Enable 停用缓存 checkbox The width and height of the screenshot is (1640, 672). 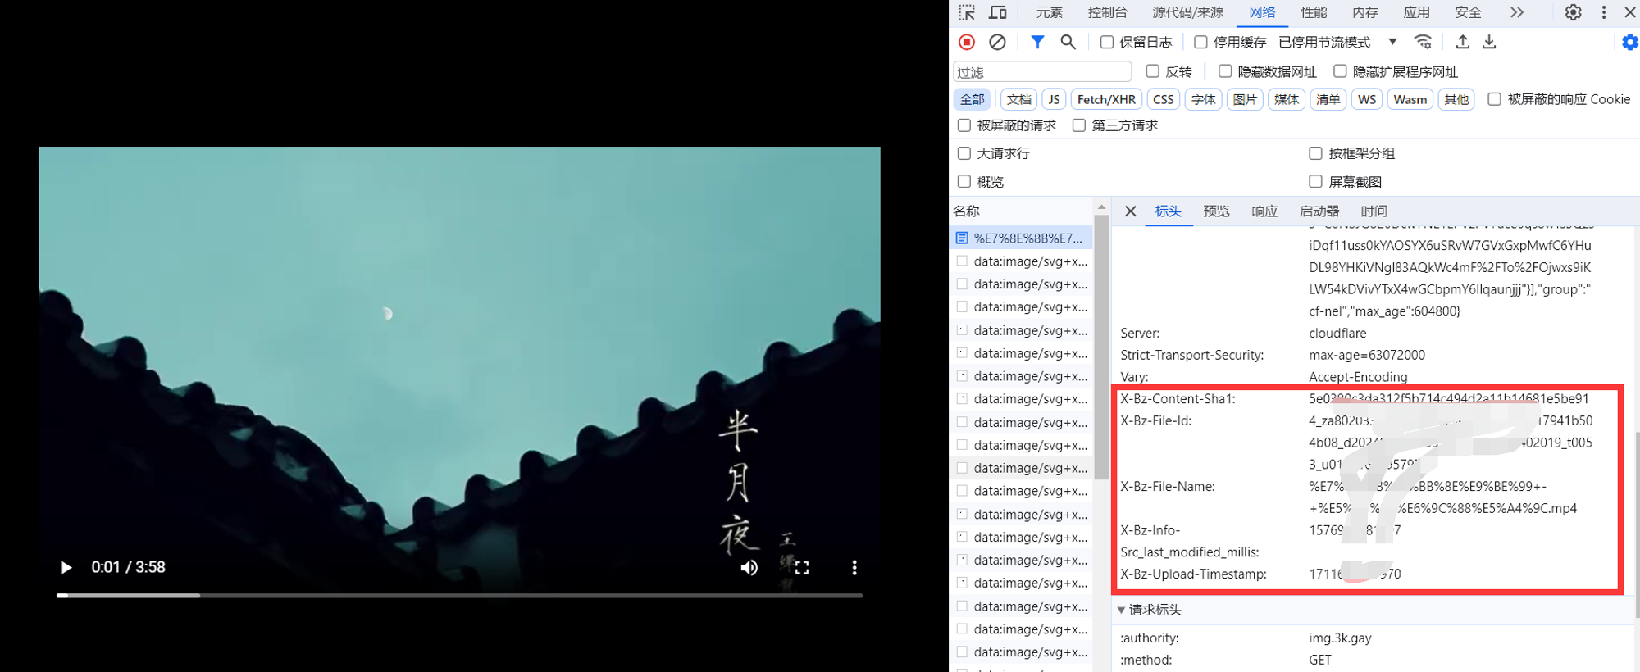tap(1200, 42)
